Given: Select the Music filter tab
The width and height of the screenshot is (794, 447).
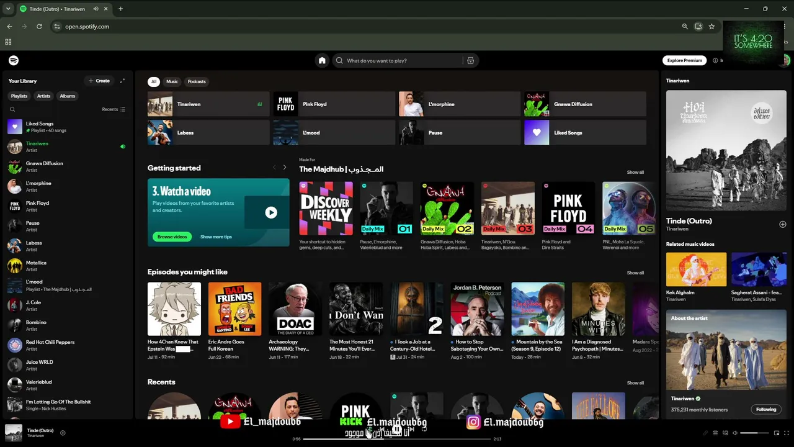Looking at the screenshot, I should (172, 81).
